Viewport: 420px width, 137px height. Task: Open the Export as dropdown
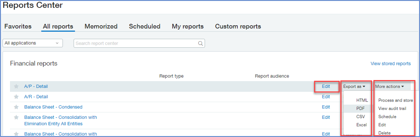click(x=354, y=86)
